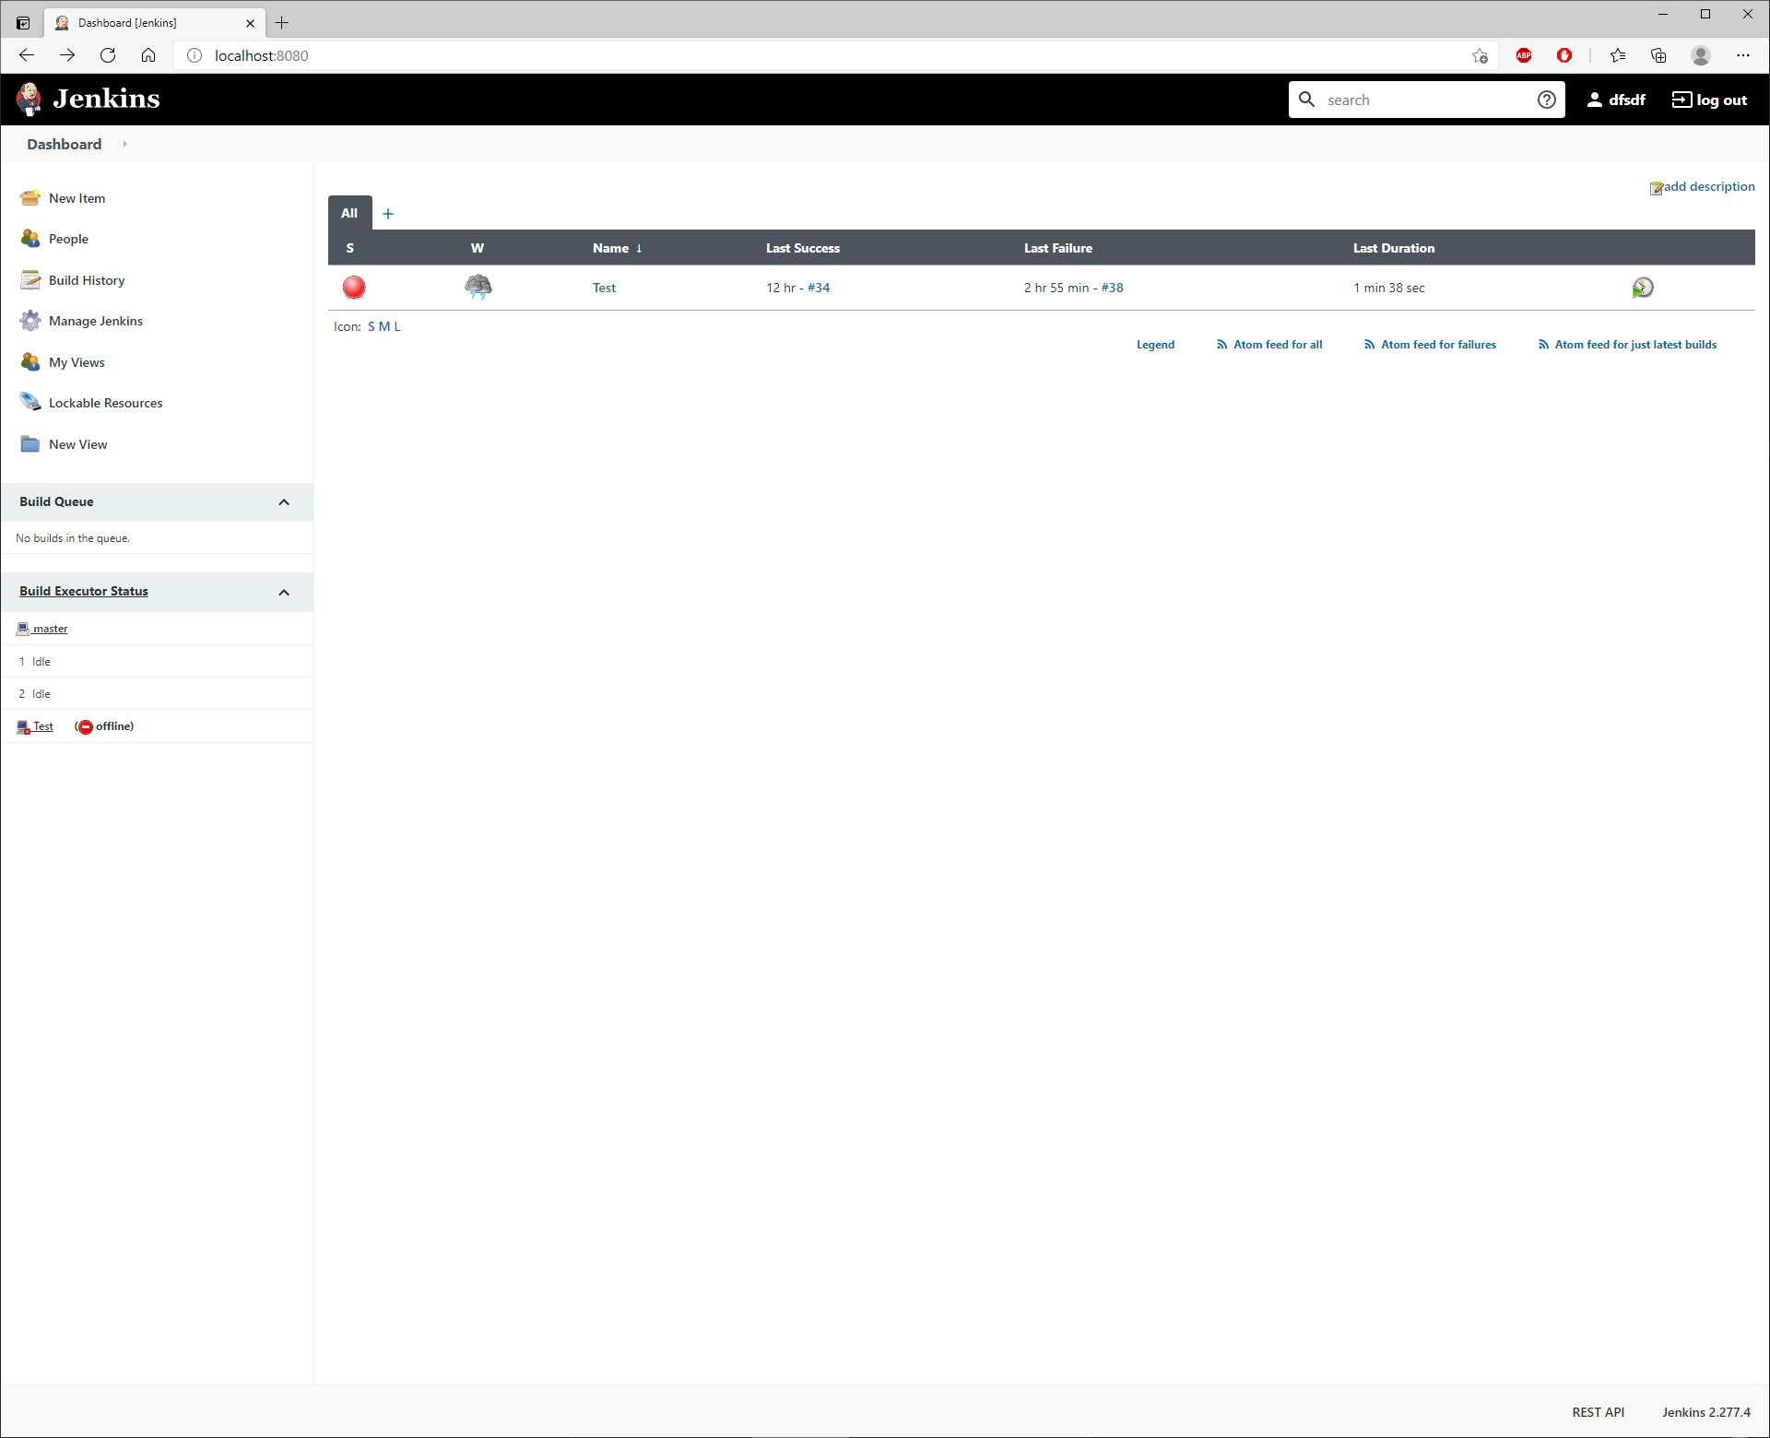Add a new view with the plus tab

pos(388,214)
